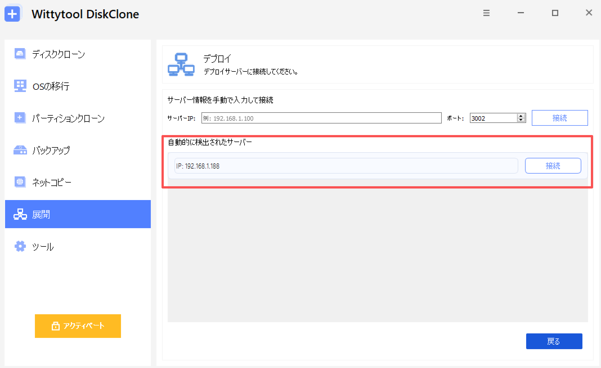Select the IP: 192.168.1.188 server entry

point(346,166)
